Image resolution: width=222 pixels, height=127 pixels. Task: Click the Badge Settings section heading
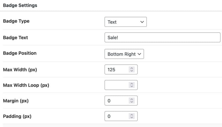20,5
